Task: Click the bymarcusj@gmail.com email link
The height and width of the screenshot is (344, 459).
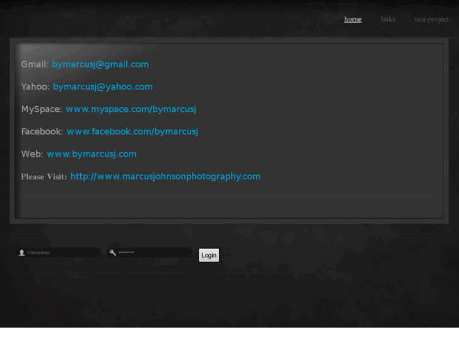Action: point(100,64)
